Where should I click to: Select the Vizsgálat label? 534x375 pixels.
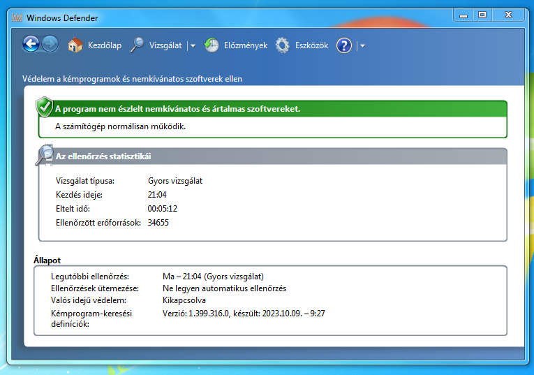(165, 45)
